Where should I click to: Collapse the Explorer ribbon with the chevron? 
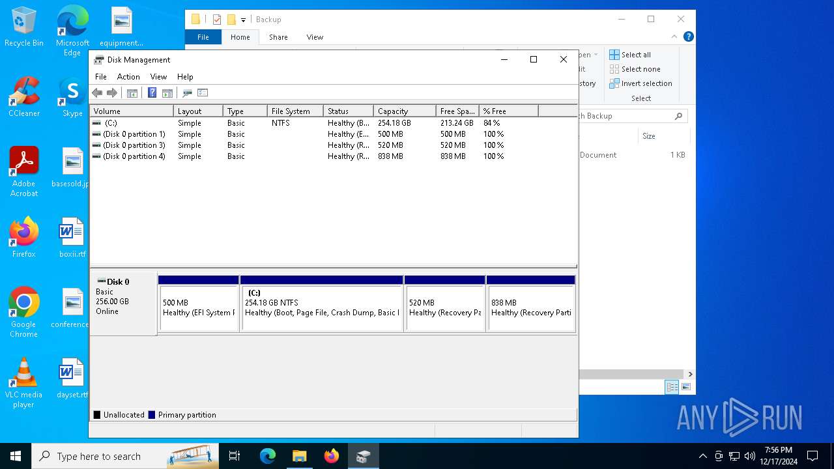pyautogui.click(x=675, y=37)
